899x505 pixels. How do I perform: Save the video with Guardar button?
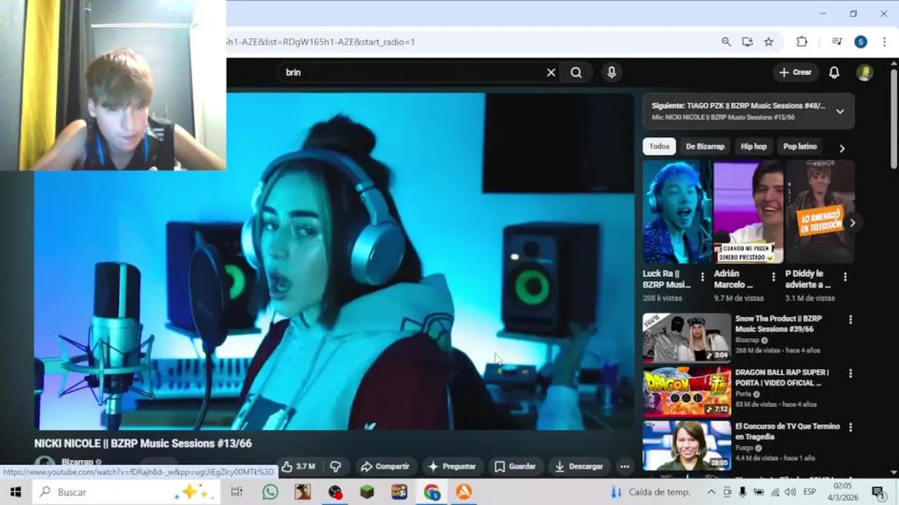tap(515, 466)
